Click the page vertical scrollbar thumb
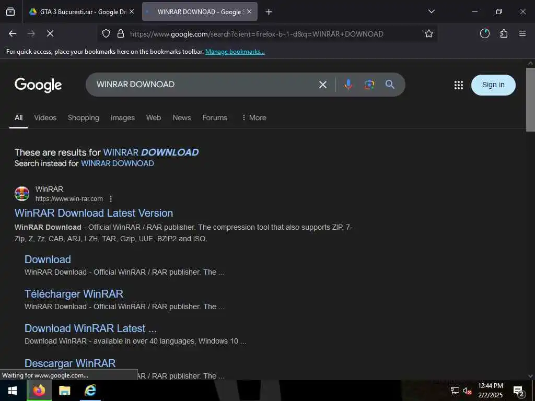 (530, 100)
